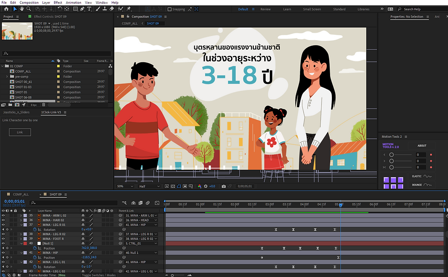Click the top Motion Tools slider handle

pos(392,155)
